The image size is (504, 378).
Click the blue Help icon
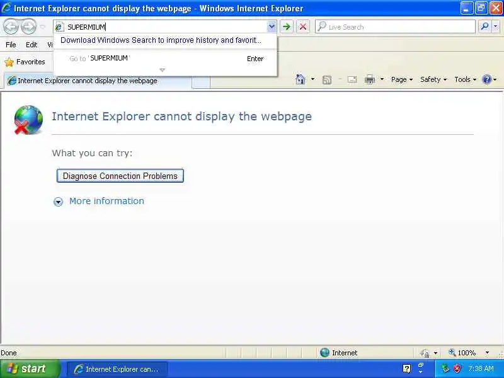(487, 79)
